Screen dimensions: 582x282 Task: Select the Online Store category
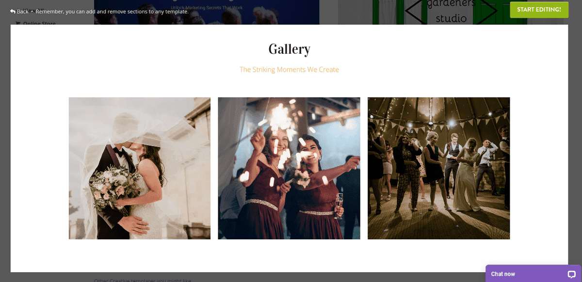(39, 23)
